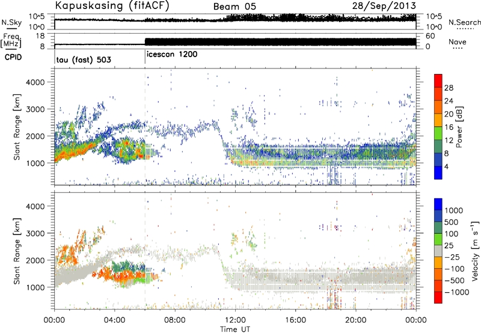
Task: Click the blue bottom of power colorbar
Action: [x=438, y=173]
